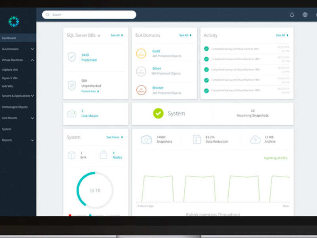Image resolution: width=317 pixels, height=238 pixels.
Task: Click the 1 Brik text
Action: (x=83, y=155)
